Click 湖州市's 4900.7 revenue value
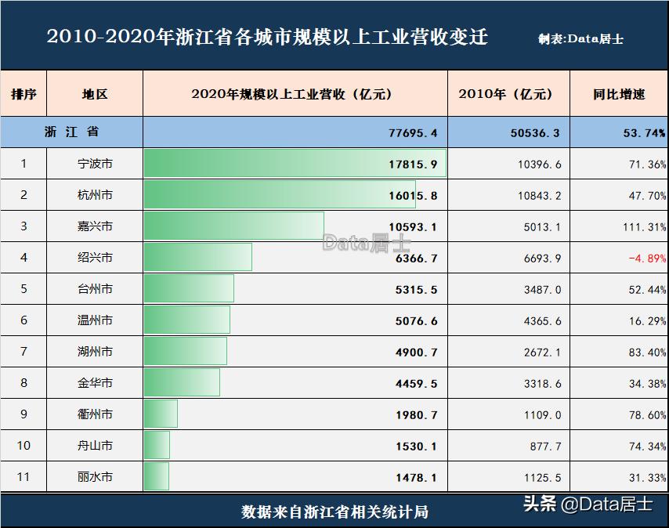669x528 pixels. click(416, 352)
